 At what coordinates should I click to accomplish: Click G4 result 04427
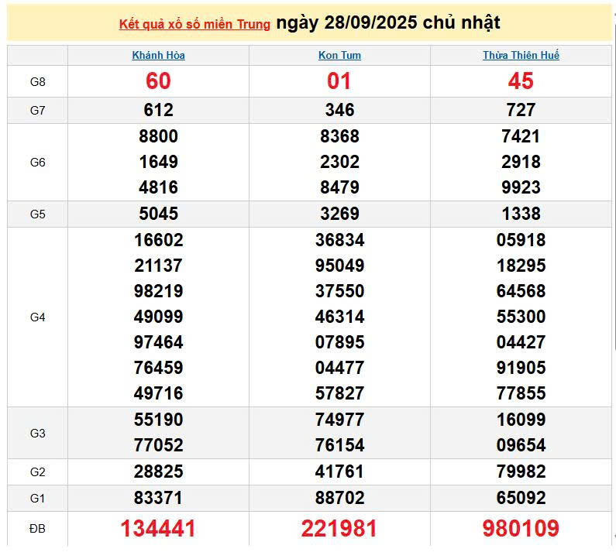pyautogui.click(x=521, y=342)
